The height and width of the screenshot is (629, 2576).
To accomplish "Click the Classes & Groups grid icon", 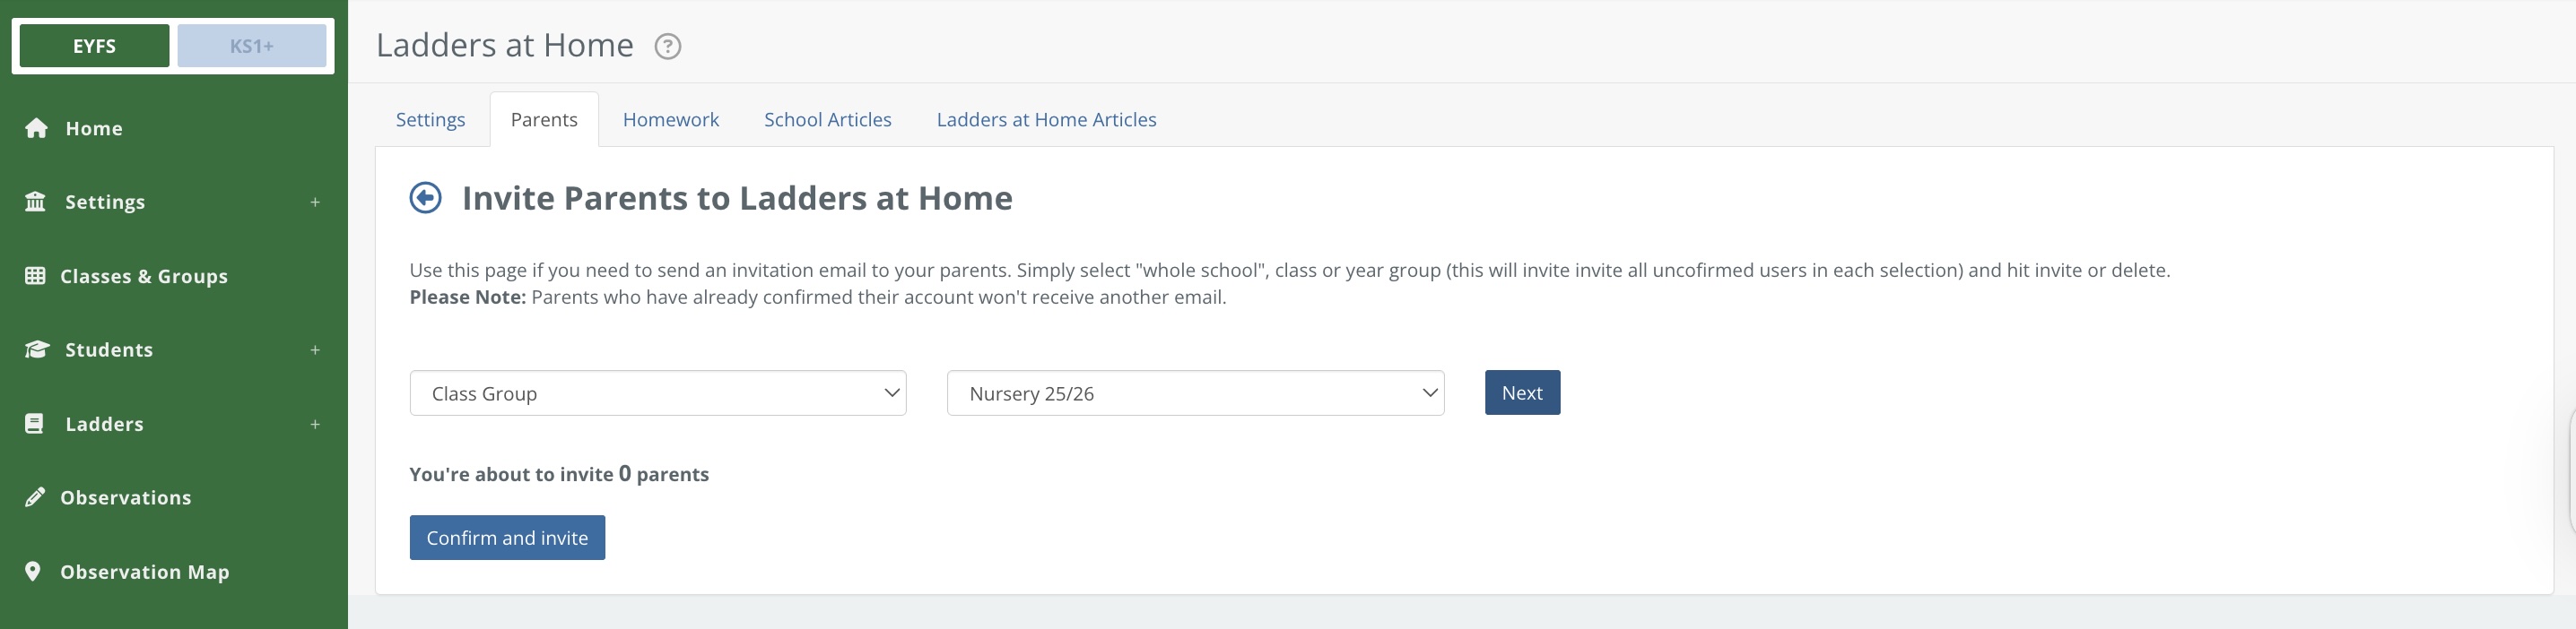I will (35, 276).
